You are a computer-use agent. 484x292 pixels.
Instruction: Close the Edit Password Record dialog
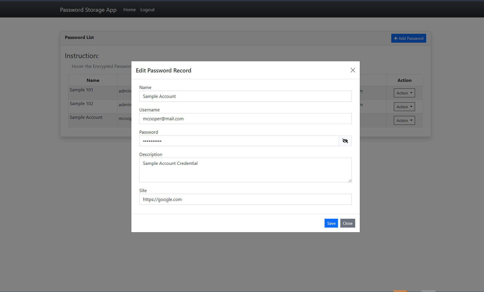point(347,223)
